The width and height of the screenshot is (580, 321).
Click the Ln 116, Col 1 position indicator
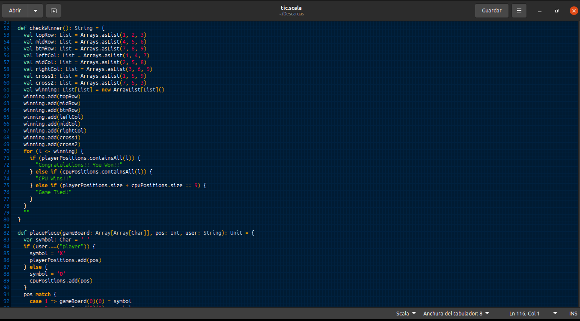coord(524,313)
